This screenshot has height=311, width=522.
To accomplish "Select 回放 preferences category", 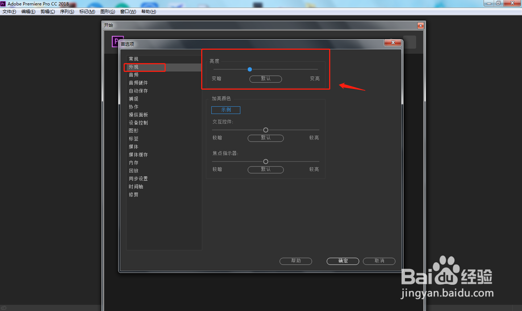I will (164, 171).
